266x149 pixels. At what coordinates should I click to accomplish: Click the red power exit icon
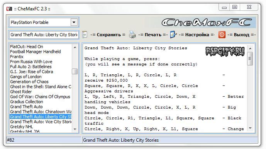(222, 35)
